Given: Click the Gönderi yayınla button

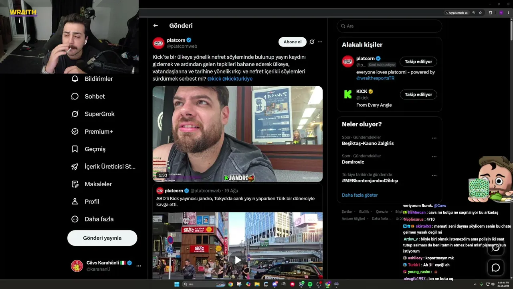Looking at the screenshot, I should click(x=102, y=238).
